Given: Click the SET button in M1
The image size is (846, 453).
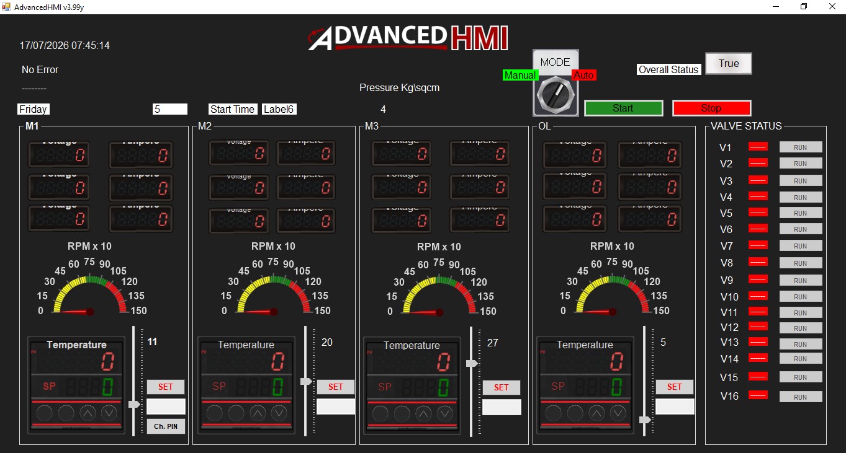Looking at the screenshot, I should coord(166,387).
